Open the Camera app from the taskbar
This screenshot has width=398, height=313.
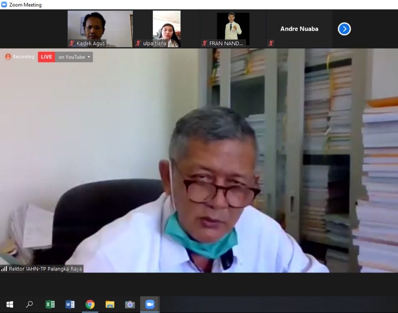pos(130,304)
